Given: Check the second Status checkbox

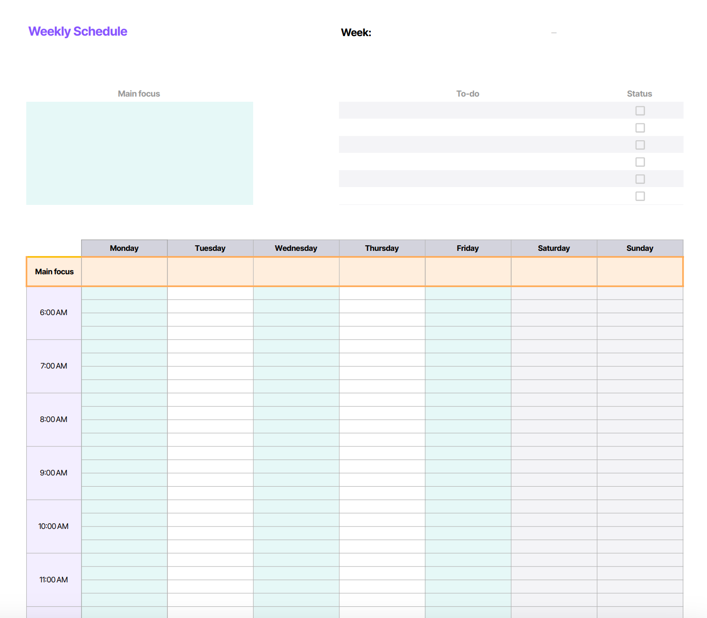Looking at the screenshot, I should [640, 128].
